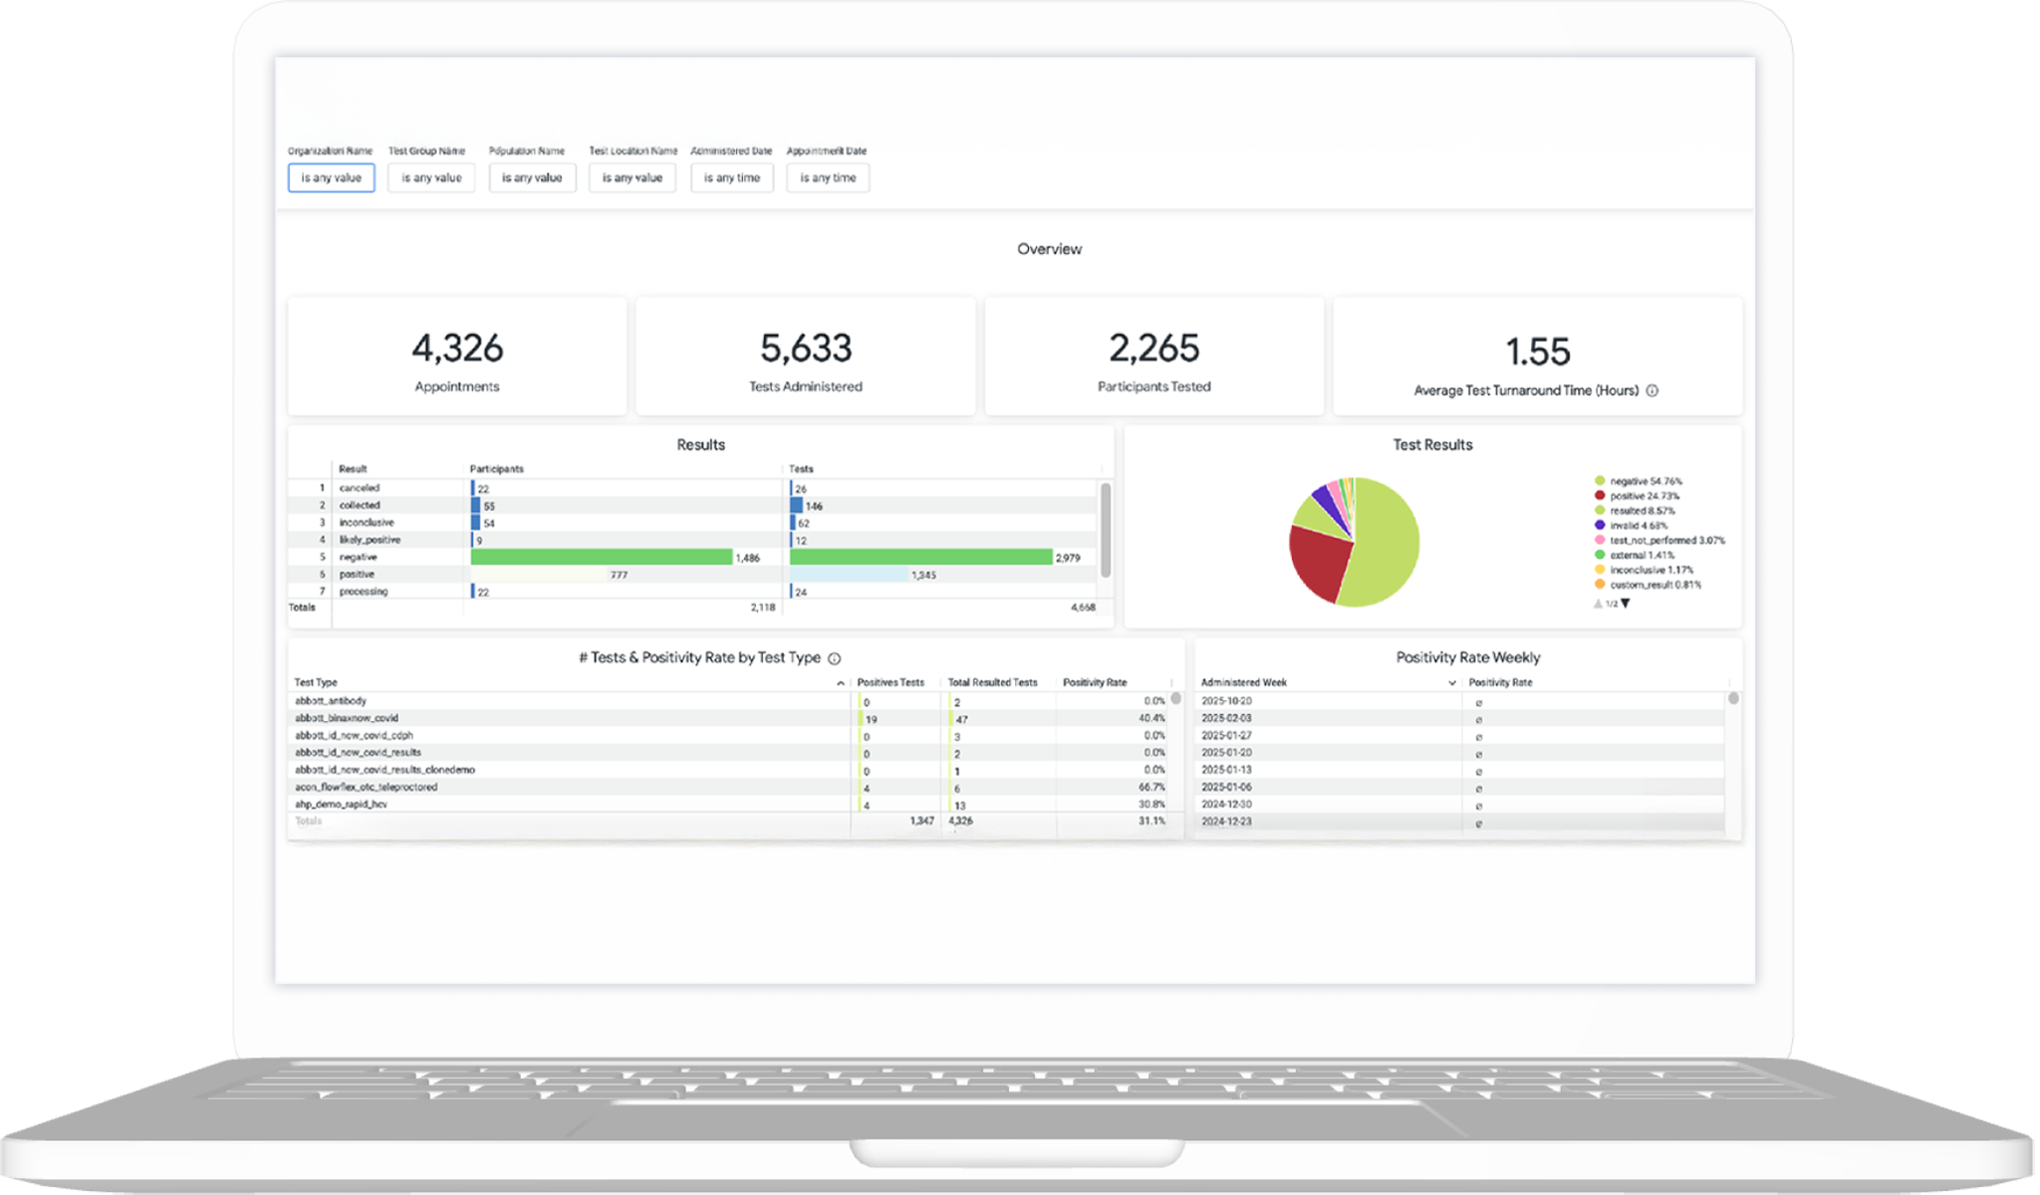Click info icon beside Positivity Rate by Test Type title
Image resolution: width=2040 pixels, height=1195 pixels.
click(835, 658)
